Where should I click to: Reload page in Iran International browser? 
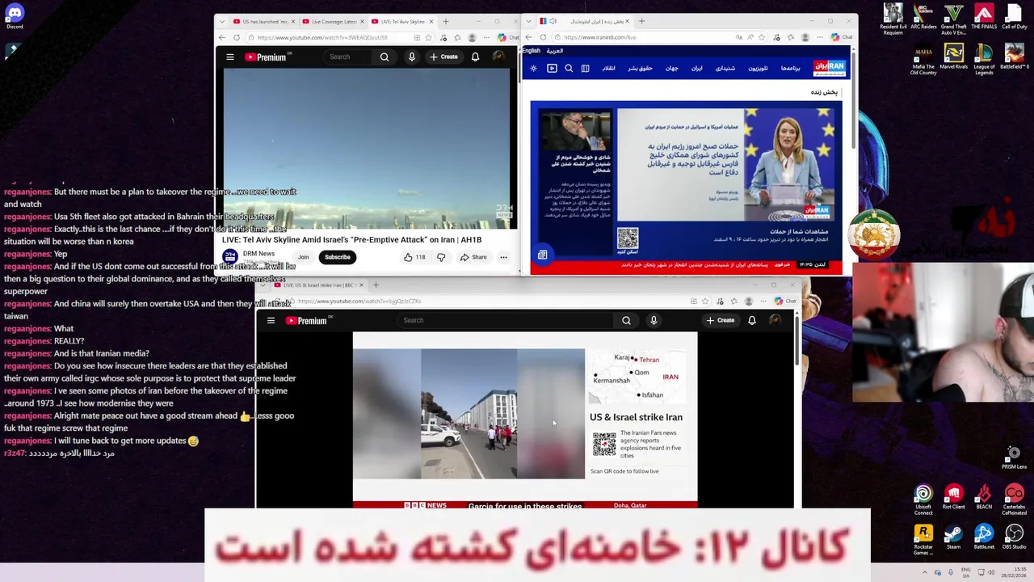tap(543, 37)
